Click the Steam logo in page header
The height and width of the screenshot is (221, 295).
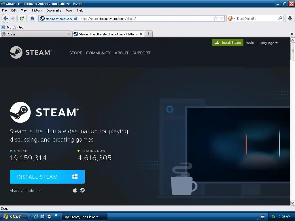[x=31, y=52]
